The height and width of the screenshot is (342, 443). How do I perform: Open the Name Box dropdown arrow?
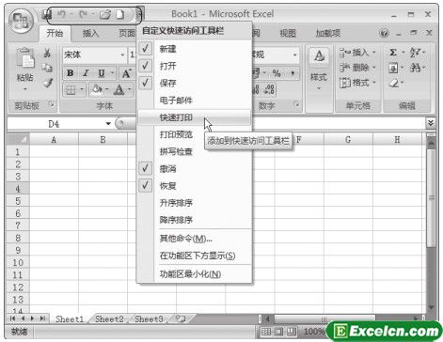(x=108, y=124)
